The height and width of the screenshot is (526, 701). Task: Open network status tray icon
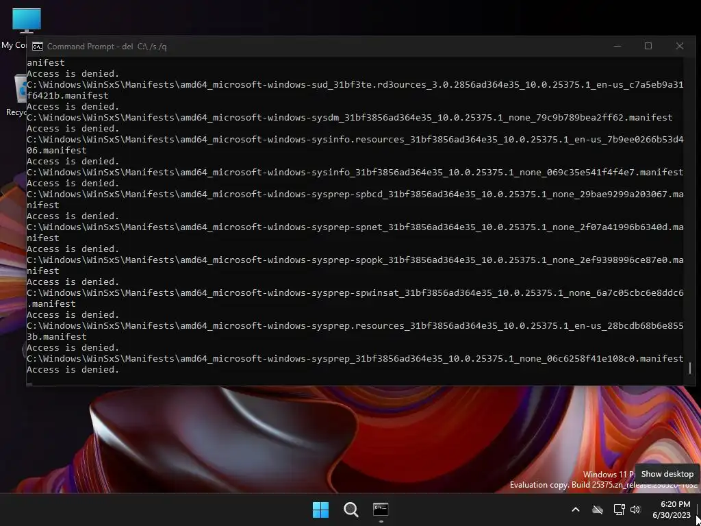tap(619, 510)
